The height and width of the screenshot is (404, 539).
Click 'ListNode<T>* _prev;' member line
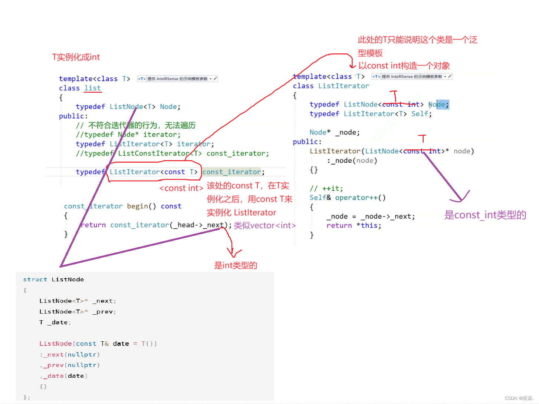point(78,312)
